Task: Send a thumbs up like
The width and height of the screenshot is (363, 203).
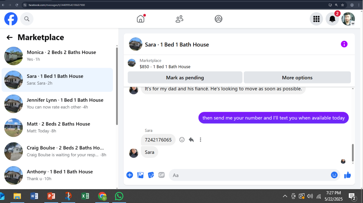Action: 347,175
